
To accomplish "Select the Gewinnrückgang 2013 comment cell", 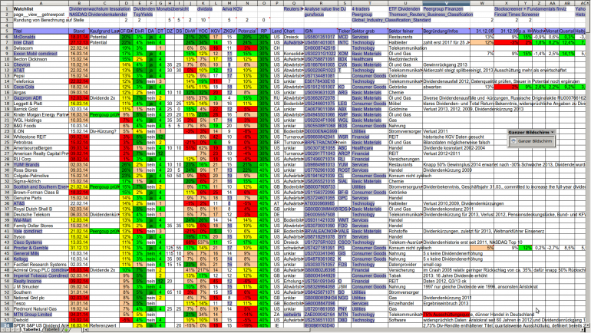I will 446,64.
